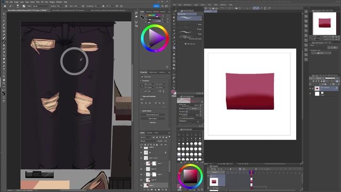Switch to the Channels tab in Photoshop
Image resolution: width=341 pixels, height=192 pixels.
coord(149,133)
